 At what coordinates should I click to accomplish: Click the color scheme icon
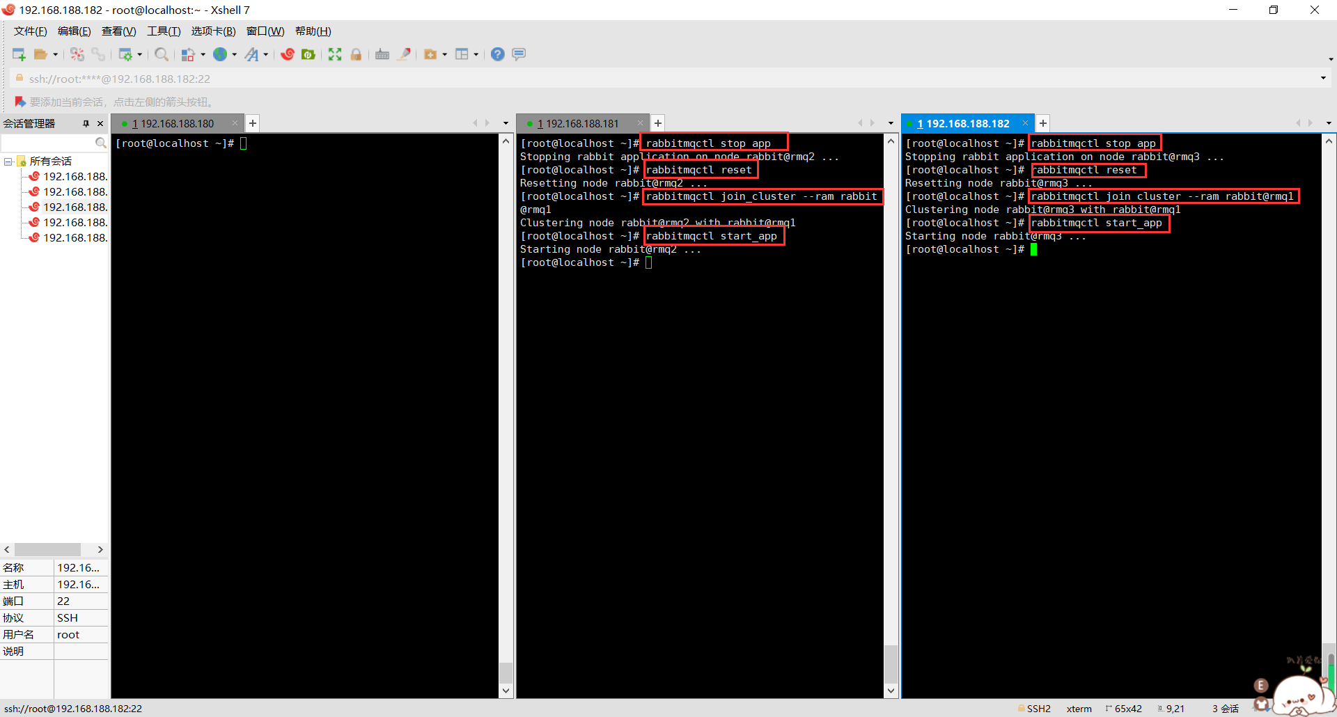click(188, 54)
